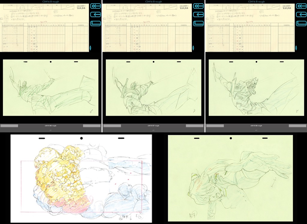The width and height of the screenshot is (307, 224).
Task: Click the khara studio logo on B6 time sheet
Action: (81, 7)
